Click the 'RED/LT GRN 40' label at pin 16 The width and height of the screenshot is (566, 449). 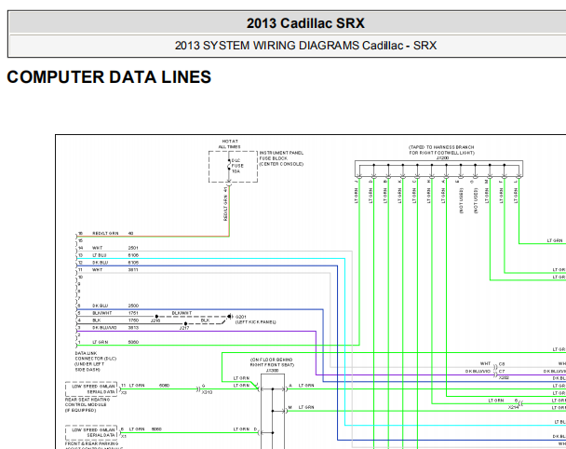click(x=113, y=234)
